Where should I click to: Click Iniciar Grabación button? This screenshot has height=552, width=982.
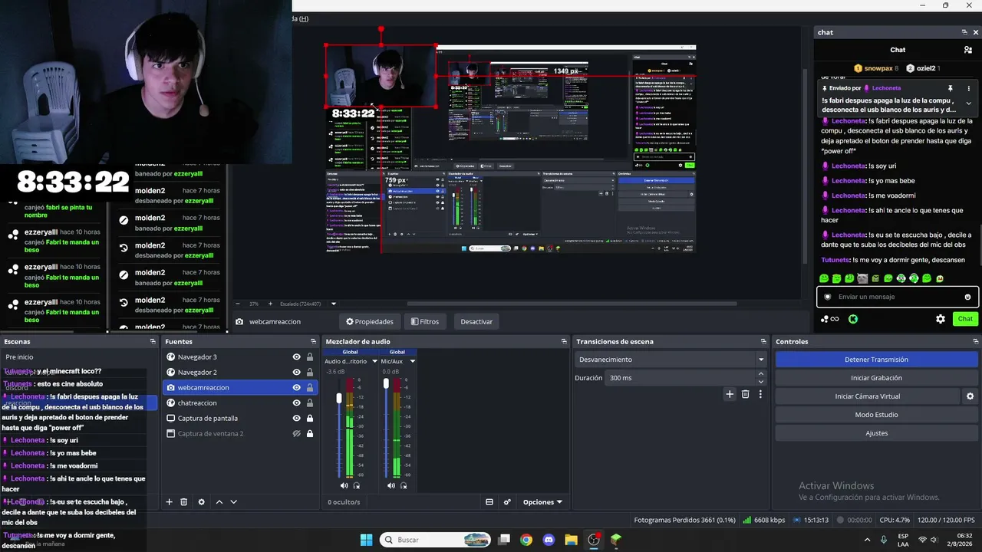[x=876, y=378]
